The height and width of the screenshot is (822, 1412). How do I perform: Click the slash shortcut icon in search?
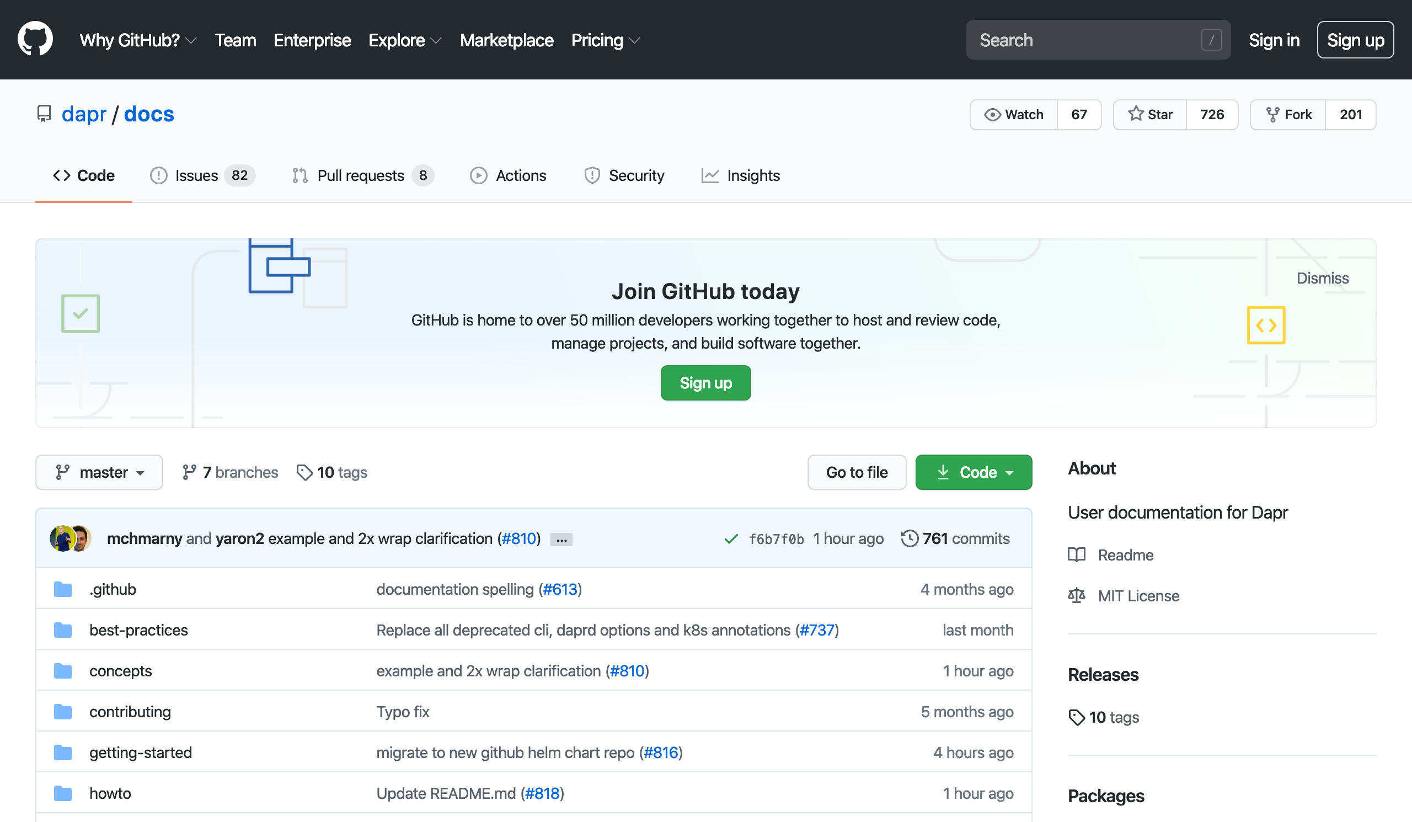pyautogui.click(x=1211, y=40)
